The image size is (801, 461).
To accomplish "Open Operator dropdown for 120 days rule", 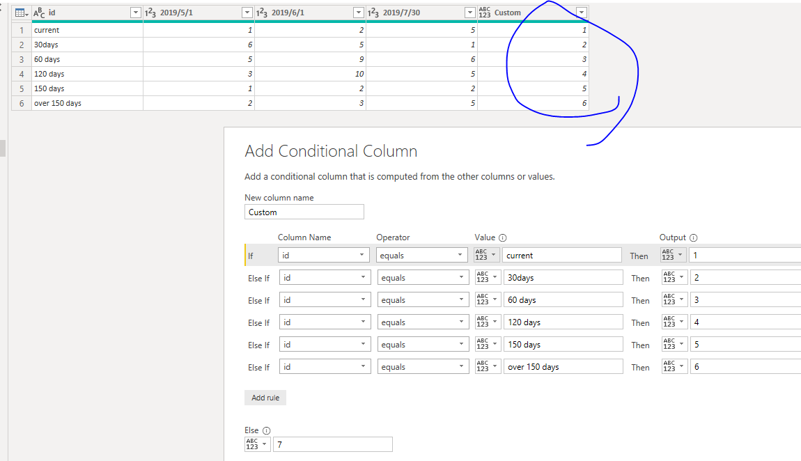I will [x=423, y=322].
